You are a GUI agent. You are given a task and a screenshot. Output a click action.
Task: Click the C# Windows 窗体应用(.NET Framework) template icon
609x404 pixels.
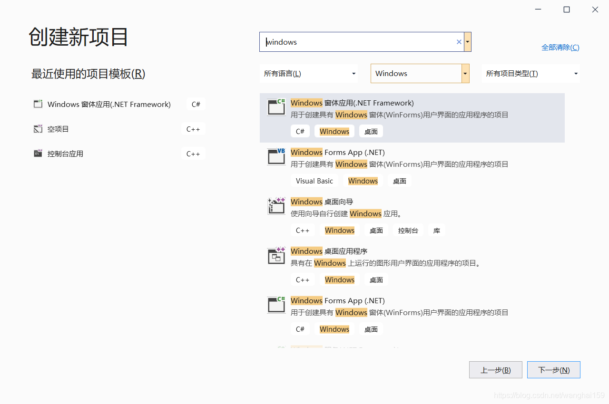pyautogui.click(x=276, y=107)
